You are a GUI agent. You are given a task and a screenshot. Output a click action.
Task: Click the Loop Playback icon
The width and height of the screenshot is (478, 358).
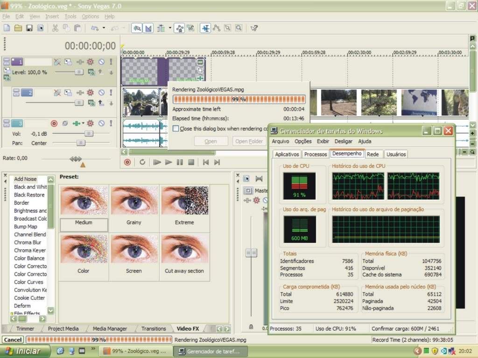click(142, 162)
